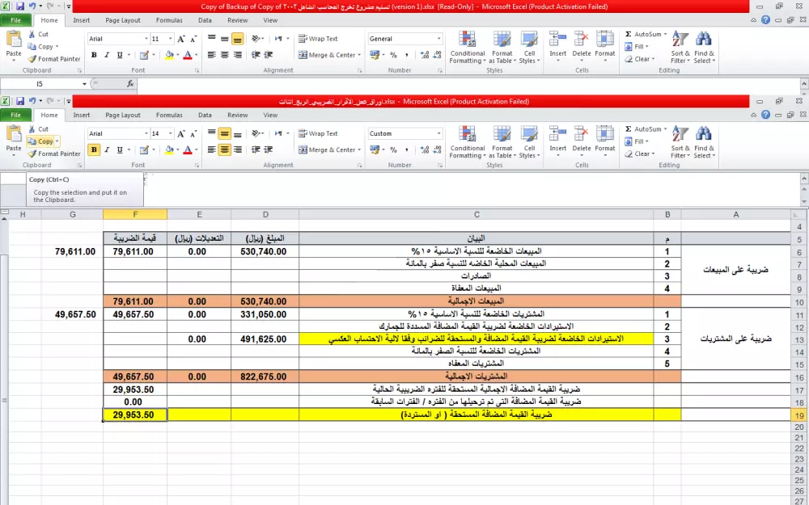This screenshot has height=505, width=809.
Task: Apply underline to the selected cell
Action: click(x=117, y=149)
